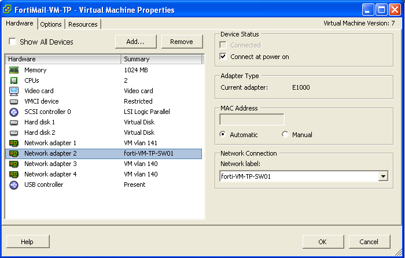Click the Virtual Machine Version: 7 label
Screen dimensions: 405x258
point(359,23)
